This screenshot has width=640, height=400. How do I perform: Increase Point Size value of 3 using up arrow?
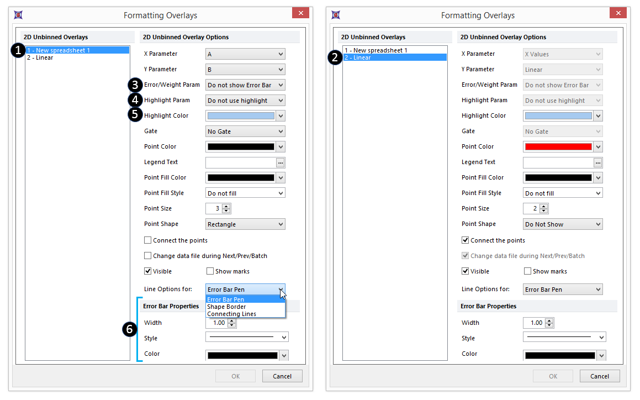click(226, 206)
